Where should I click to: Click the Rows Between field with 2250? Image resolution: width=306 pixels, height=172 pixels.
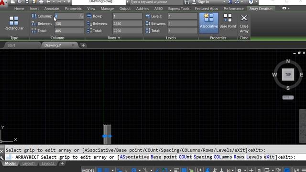click(127, 23)
